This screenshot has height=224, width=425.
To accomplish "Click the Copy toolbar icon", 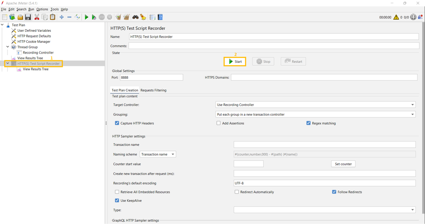I will coord(45,17).
